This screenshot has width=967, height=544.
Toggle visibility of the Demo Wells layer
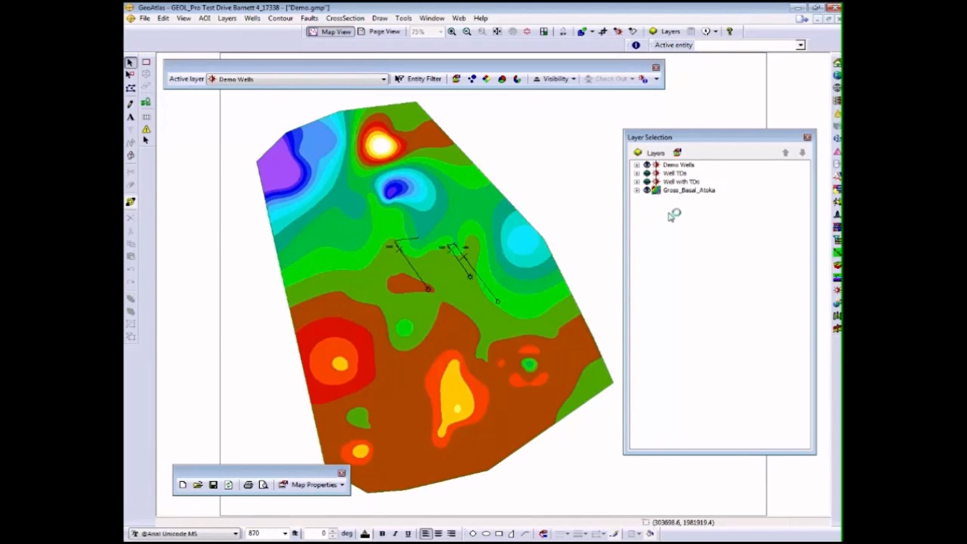[x=647, y=165]
